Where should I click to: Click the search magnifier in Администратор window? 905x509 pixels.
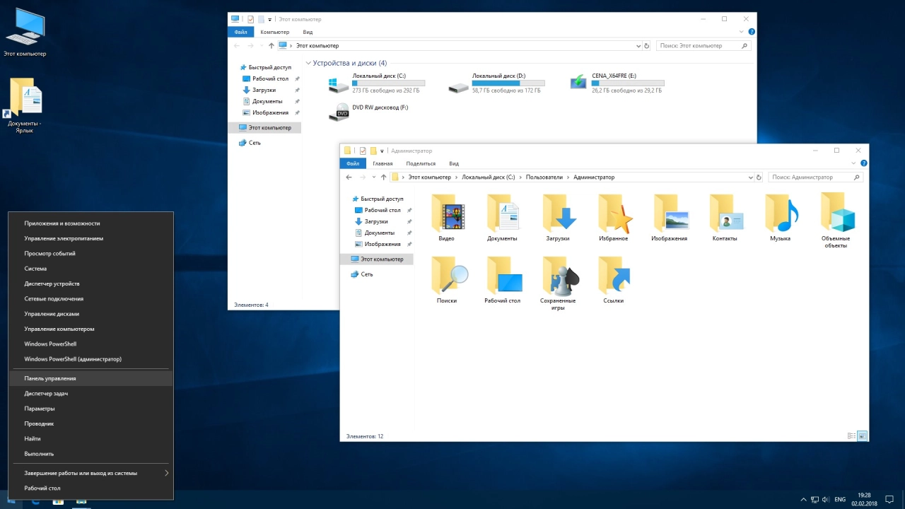857,177
